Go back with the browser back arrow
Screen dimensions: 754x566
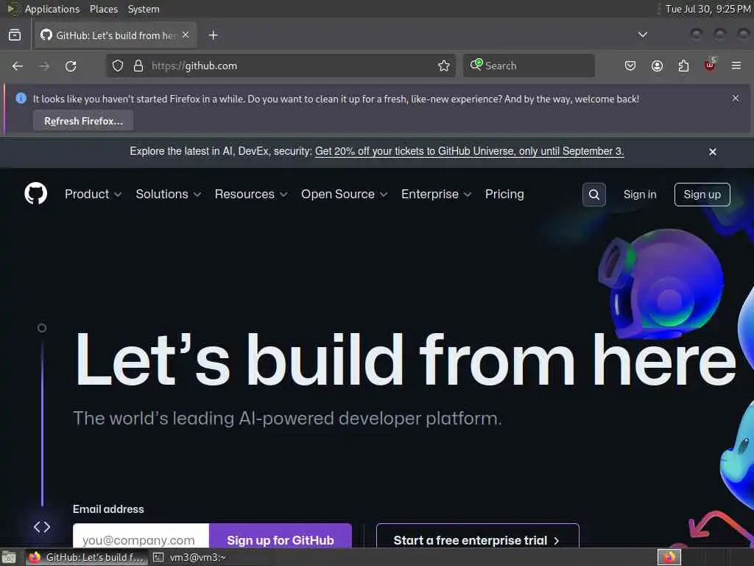18,66
